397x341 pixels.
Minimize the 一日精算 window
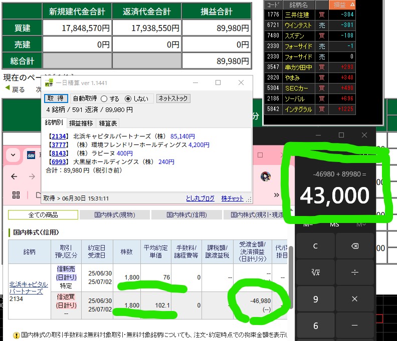tap(195, 82)
